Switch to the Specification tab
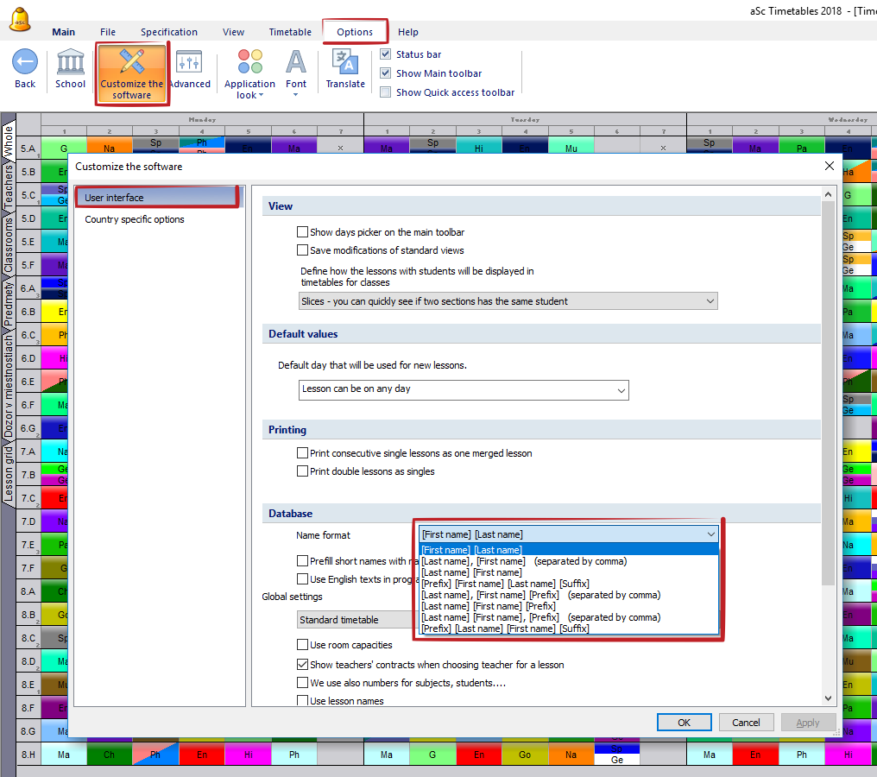Viewport: 877px width, 777px height. click(169, 32)
